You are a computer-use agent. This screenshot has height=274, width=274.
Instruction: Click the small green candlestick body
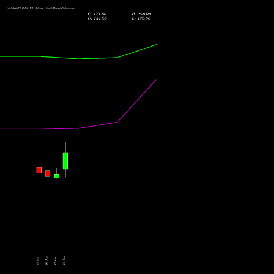coord(56,176)
